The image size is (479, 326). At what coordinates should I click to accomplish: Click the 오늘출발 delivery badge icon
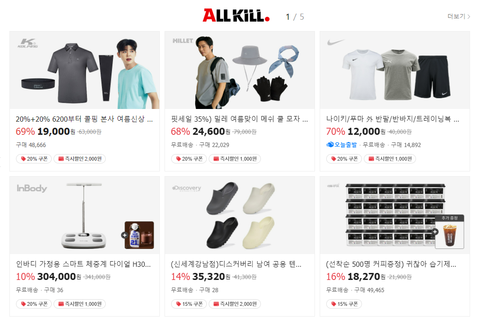330,144
